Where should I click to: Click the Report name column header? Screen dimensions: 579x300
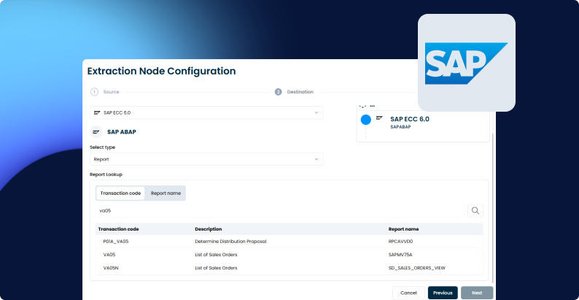pyautogui.click(x=403, y=229)
